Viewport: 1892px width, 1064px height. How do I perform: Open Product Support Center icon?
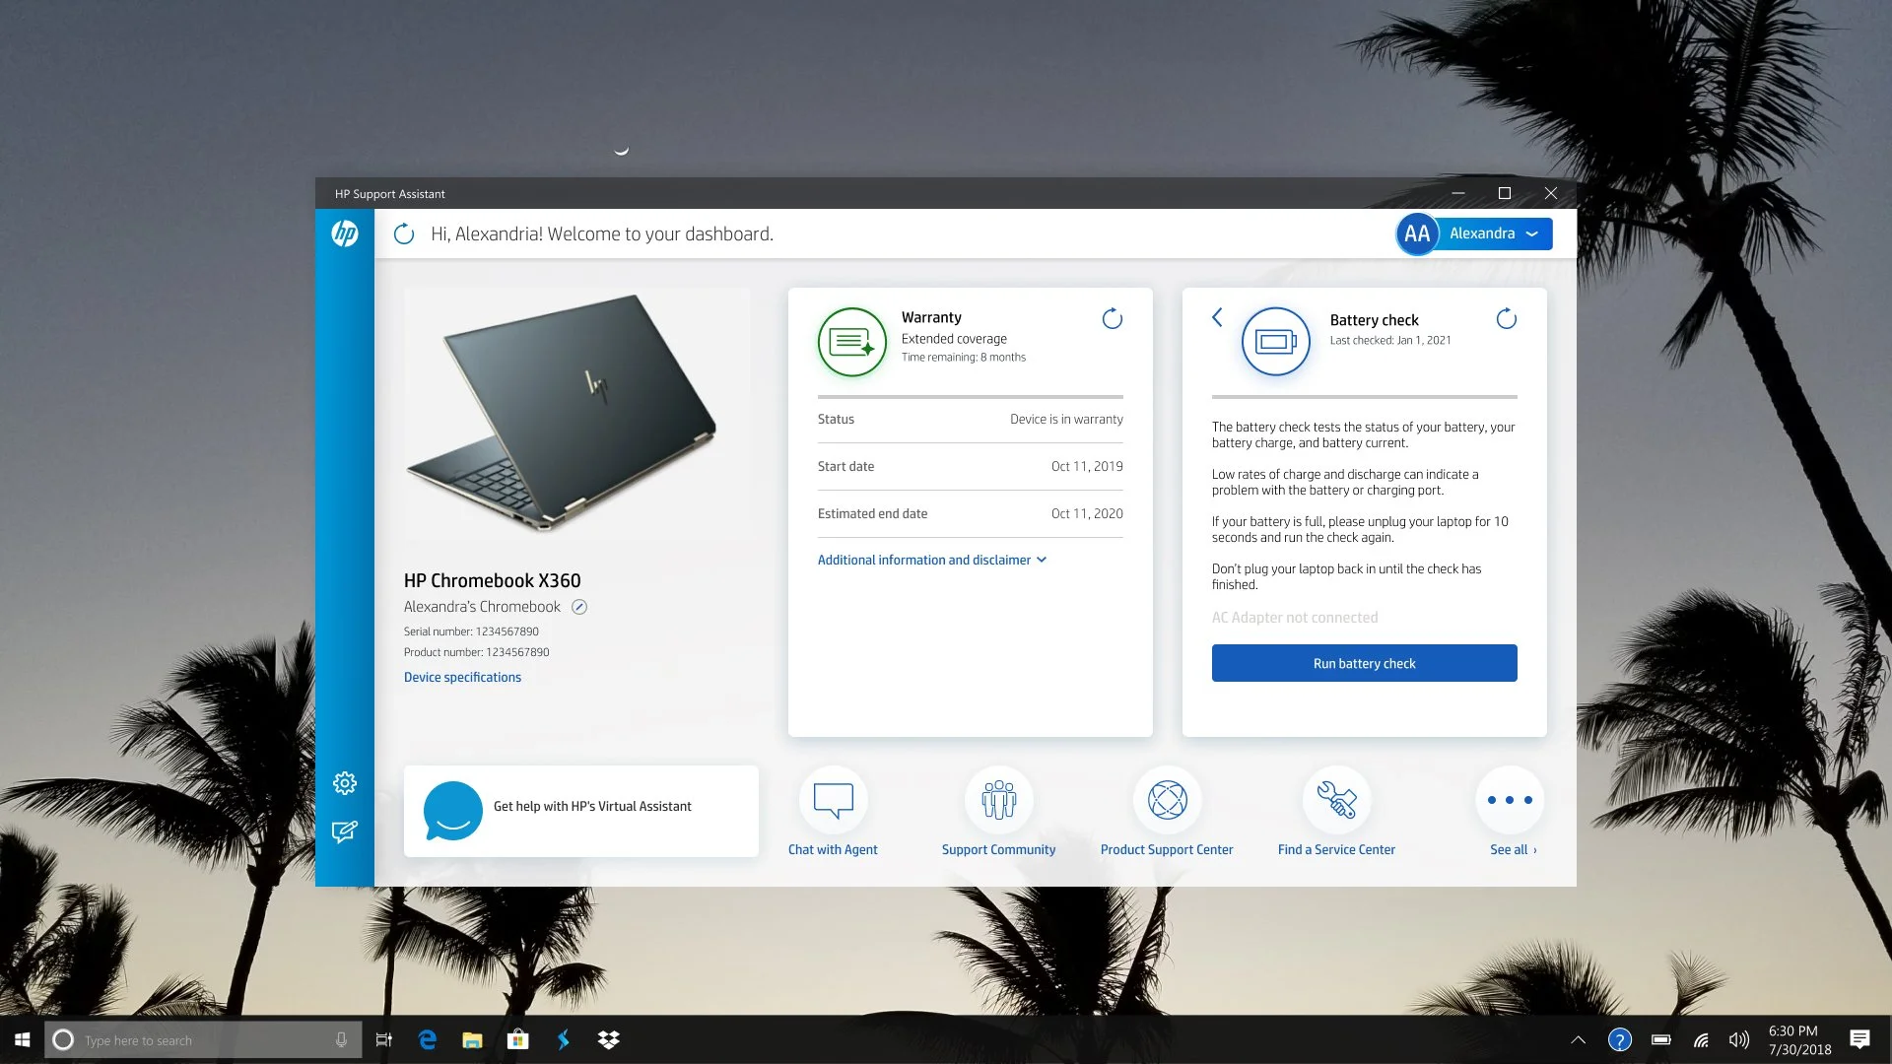1168,800
